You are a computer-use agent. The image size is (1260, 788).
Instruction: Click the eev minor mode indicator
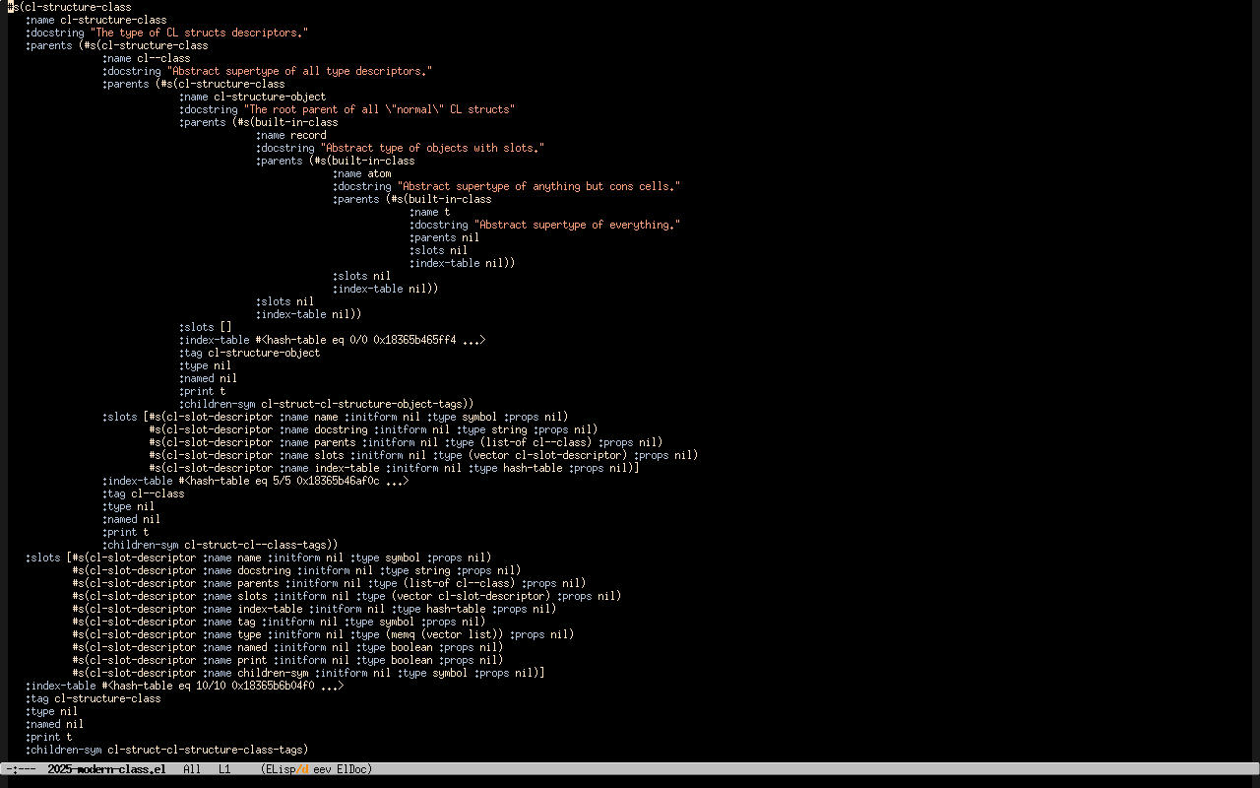322,769
